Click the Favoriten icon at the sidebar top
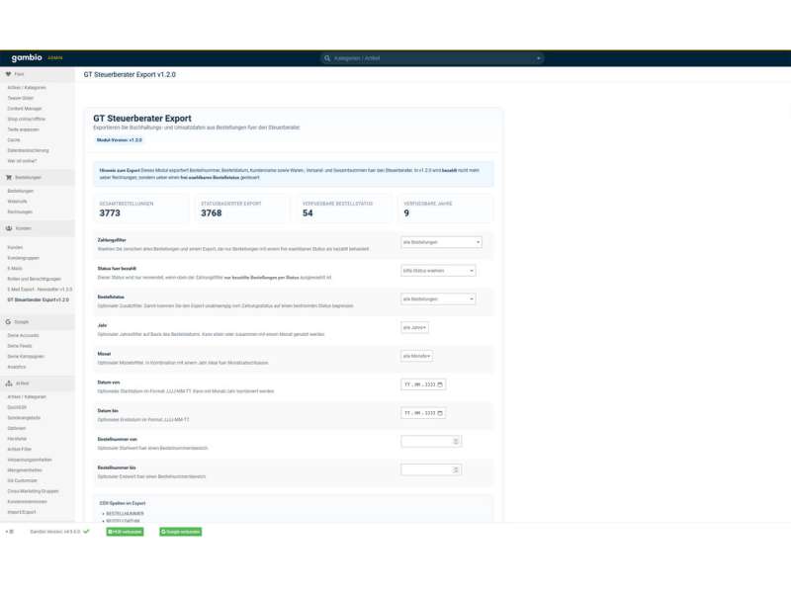 [9, 72]
